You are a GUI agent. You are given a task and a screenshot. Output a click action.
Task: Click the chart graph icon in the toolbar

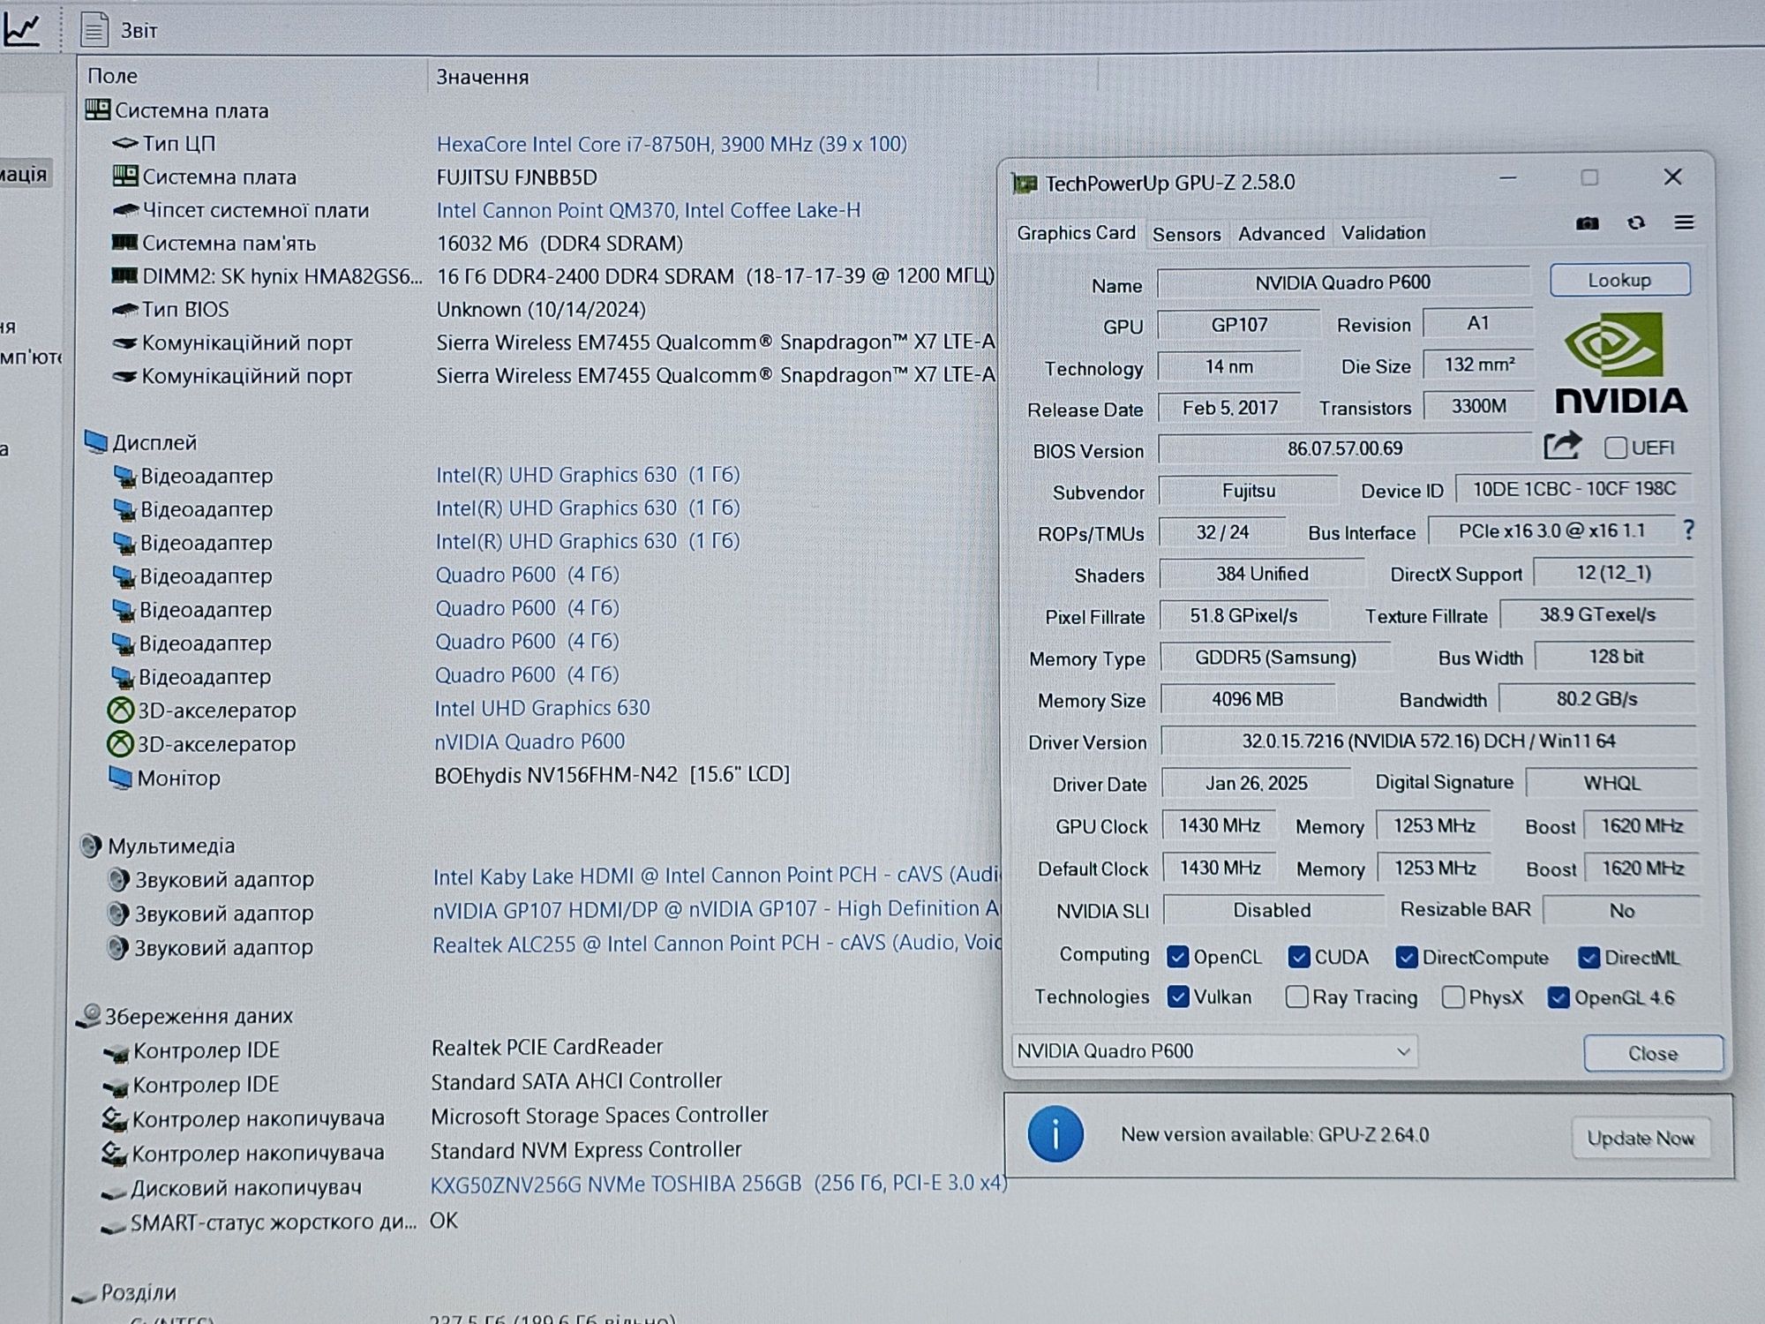tap(21, 29)
